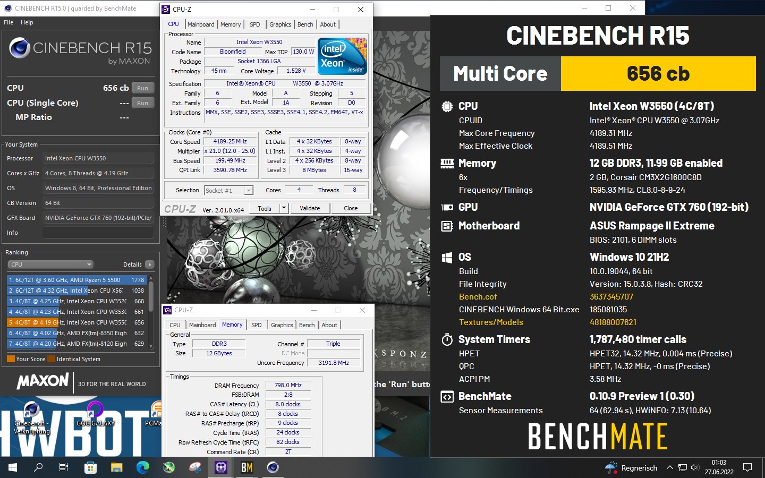Launch Microsoft Store from the taskbar
The width and height of the screenshot is (765, 478).
coord(90,467)
